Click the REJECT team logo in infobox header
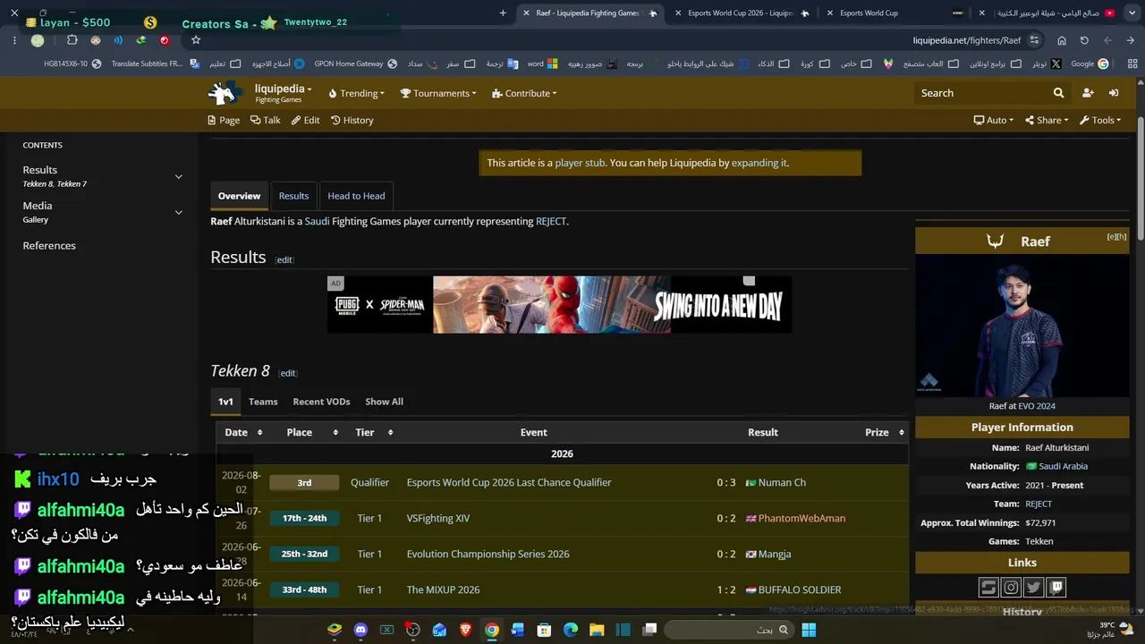Image resolution: width=1145 pixels, height=644 pixels. tap(995, 241)
